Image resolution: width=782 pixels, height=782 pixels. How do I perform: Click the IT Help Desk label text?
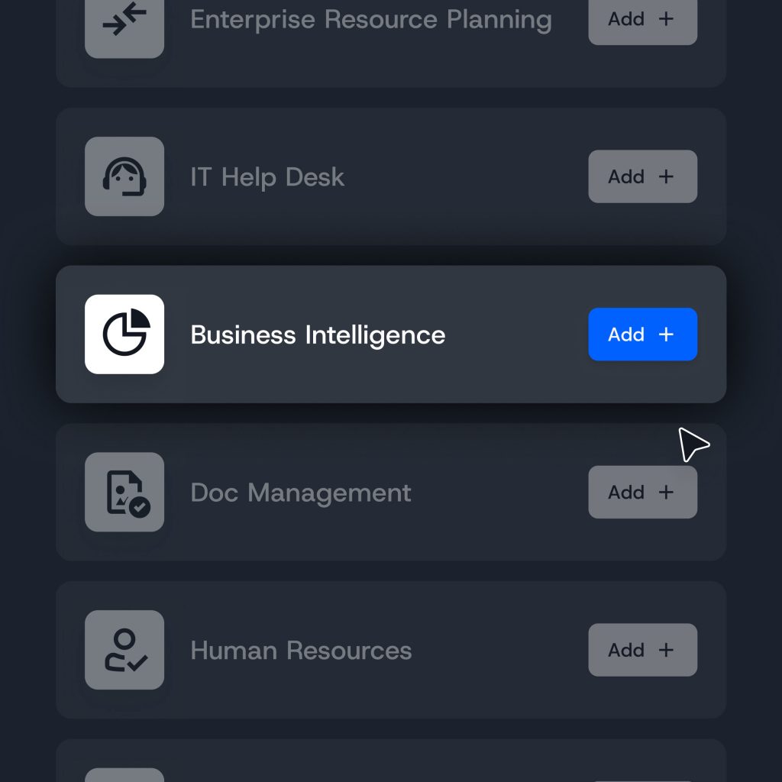point(268,176)
